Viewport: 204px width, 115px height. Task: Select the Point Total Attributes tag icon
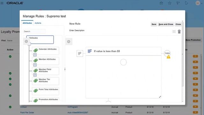(x=35, y=91)
